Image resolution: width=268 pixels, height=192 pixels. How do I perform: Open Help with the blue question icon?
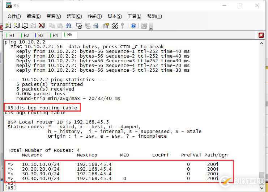click(133, 26)
